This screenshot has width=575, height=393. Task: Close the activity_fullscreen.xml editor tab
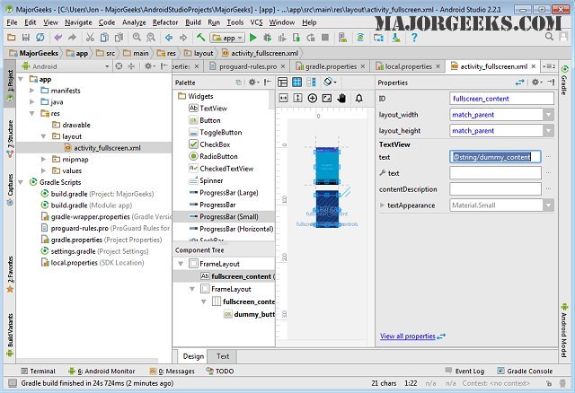pyautogui.click(x=534, y=66)
